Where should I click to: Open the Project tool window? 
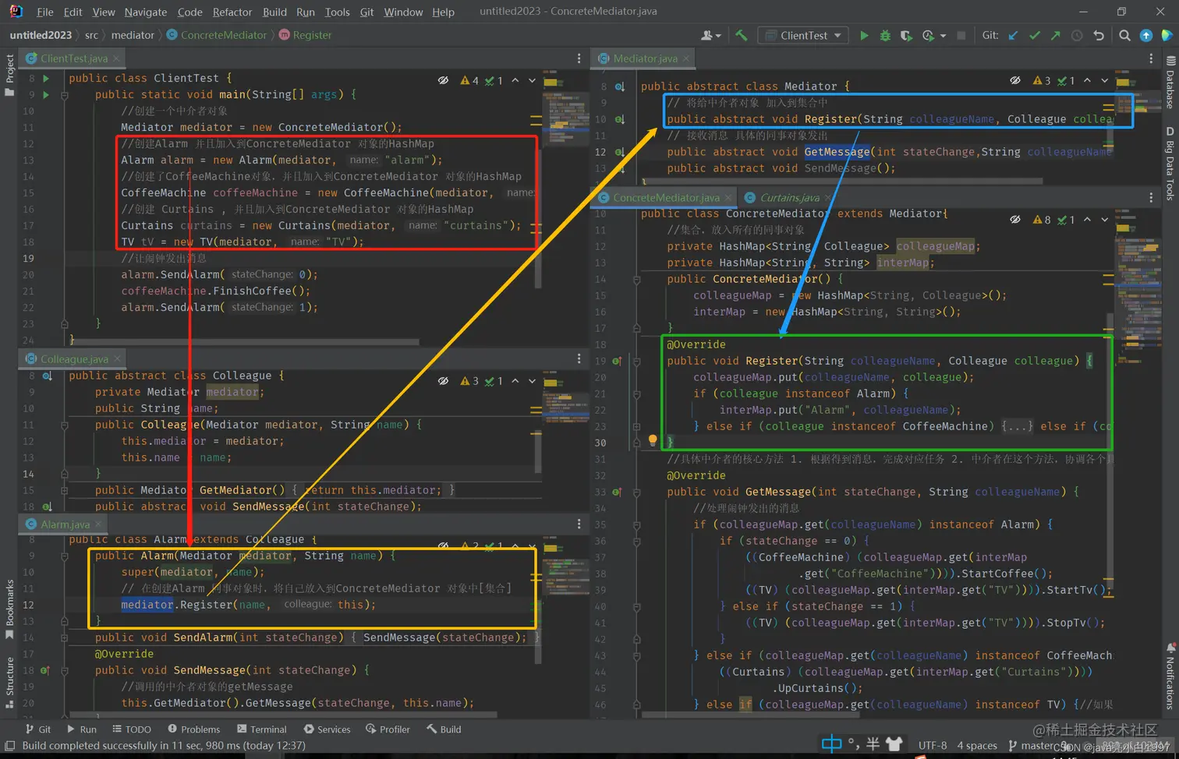pos(9,75)
